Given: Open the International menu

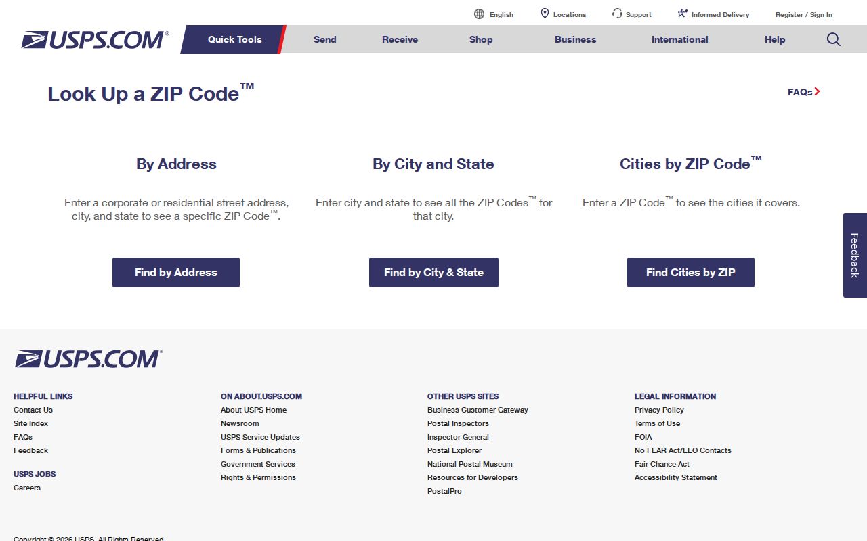Looking at the screenshot, I should tap(680, 39).
